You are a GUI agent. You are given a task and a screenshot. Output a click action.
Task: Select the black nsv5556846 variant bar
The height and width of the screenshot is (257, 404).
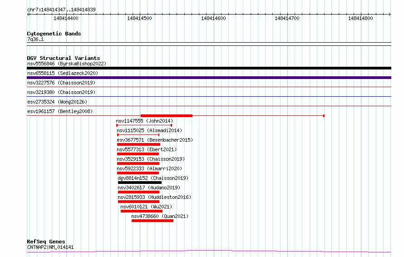click(x=209, y=68)
